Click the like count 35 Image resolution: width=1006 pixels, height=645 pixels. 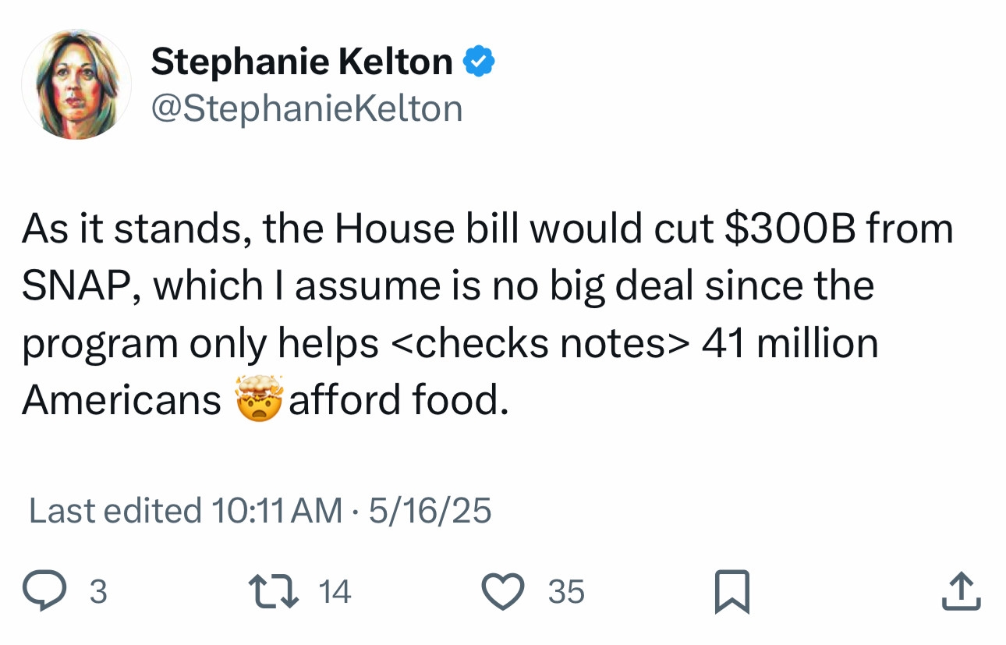coord(566,592)
